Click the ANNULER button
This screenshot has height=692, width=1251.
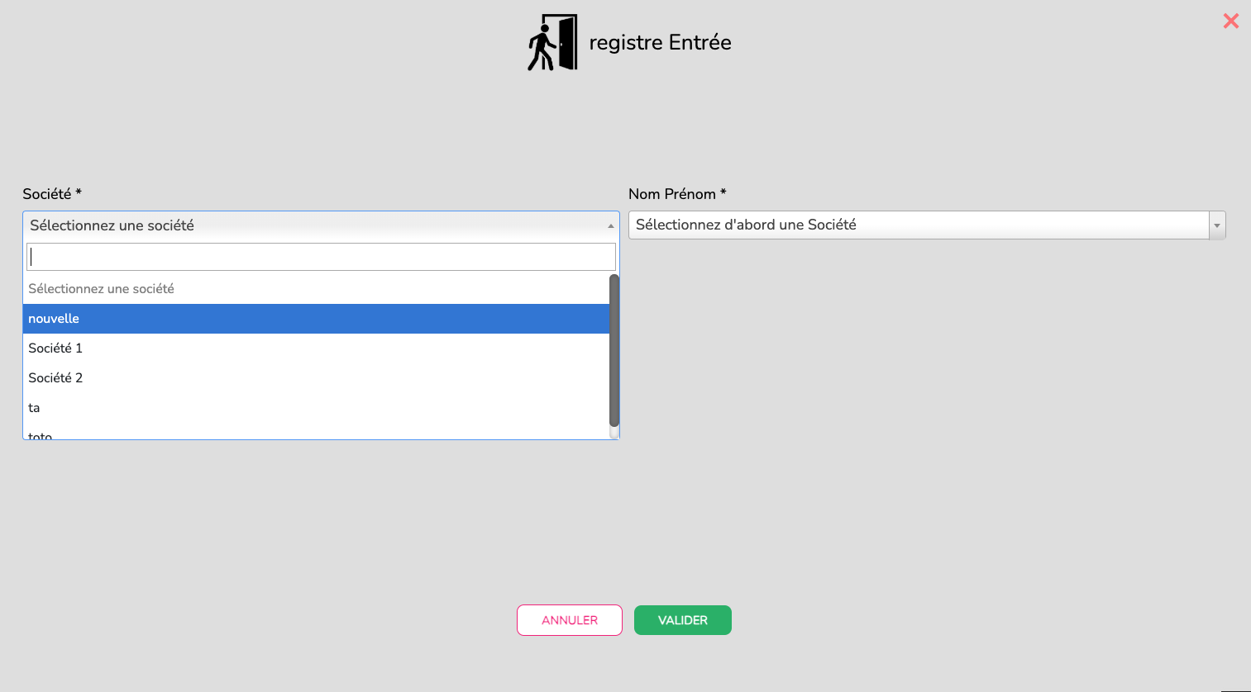click(570, 620)
